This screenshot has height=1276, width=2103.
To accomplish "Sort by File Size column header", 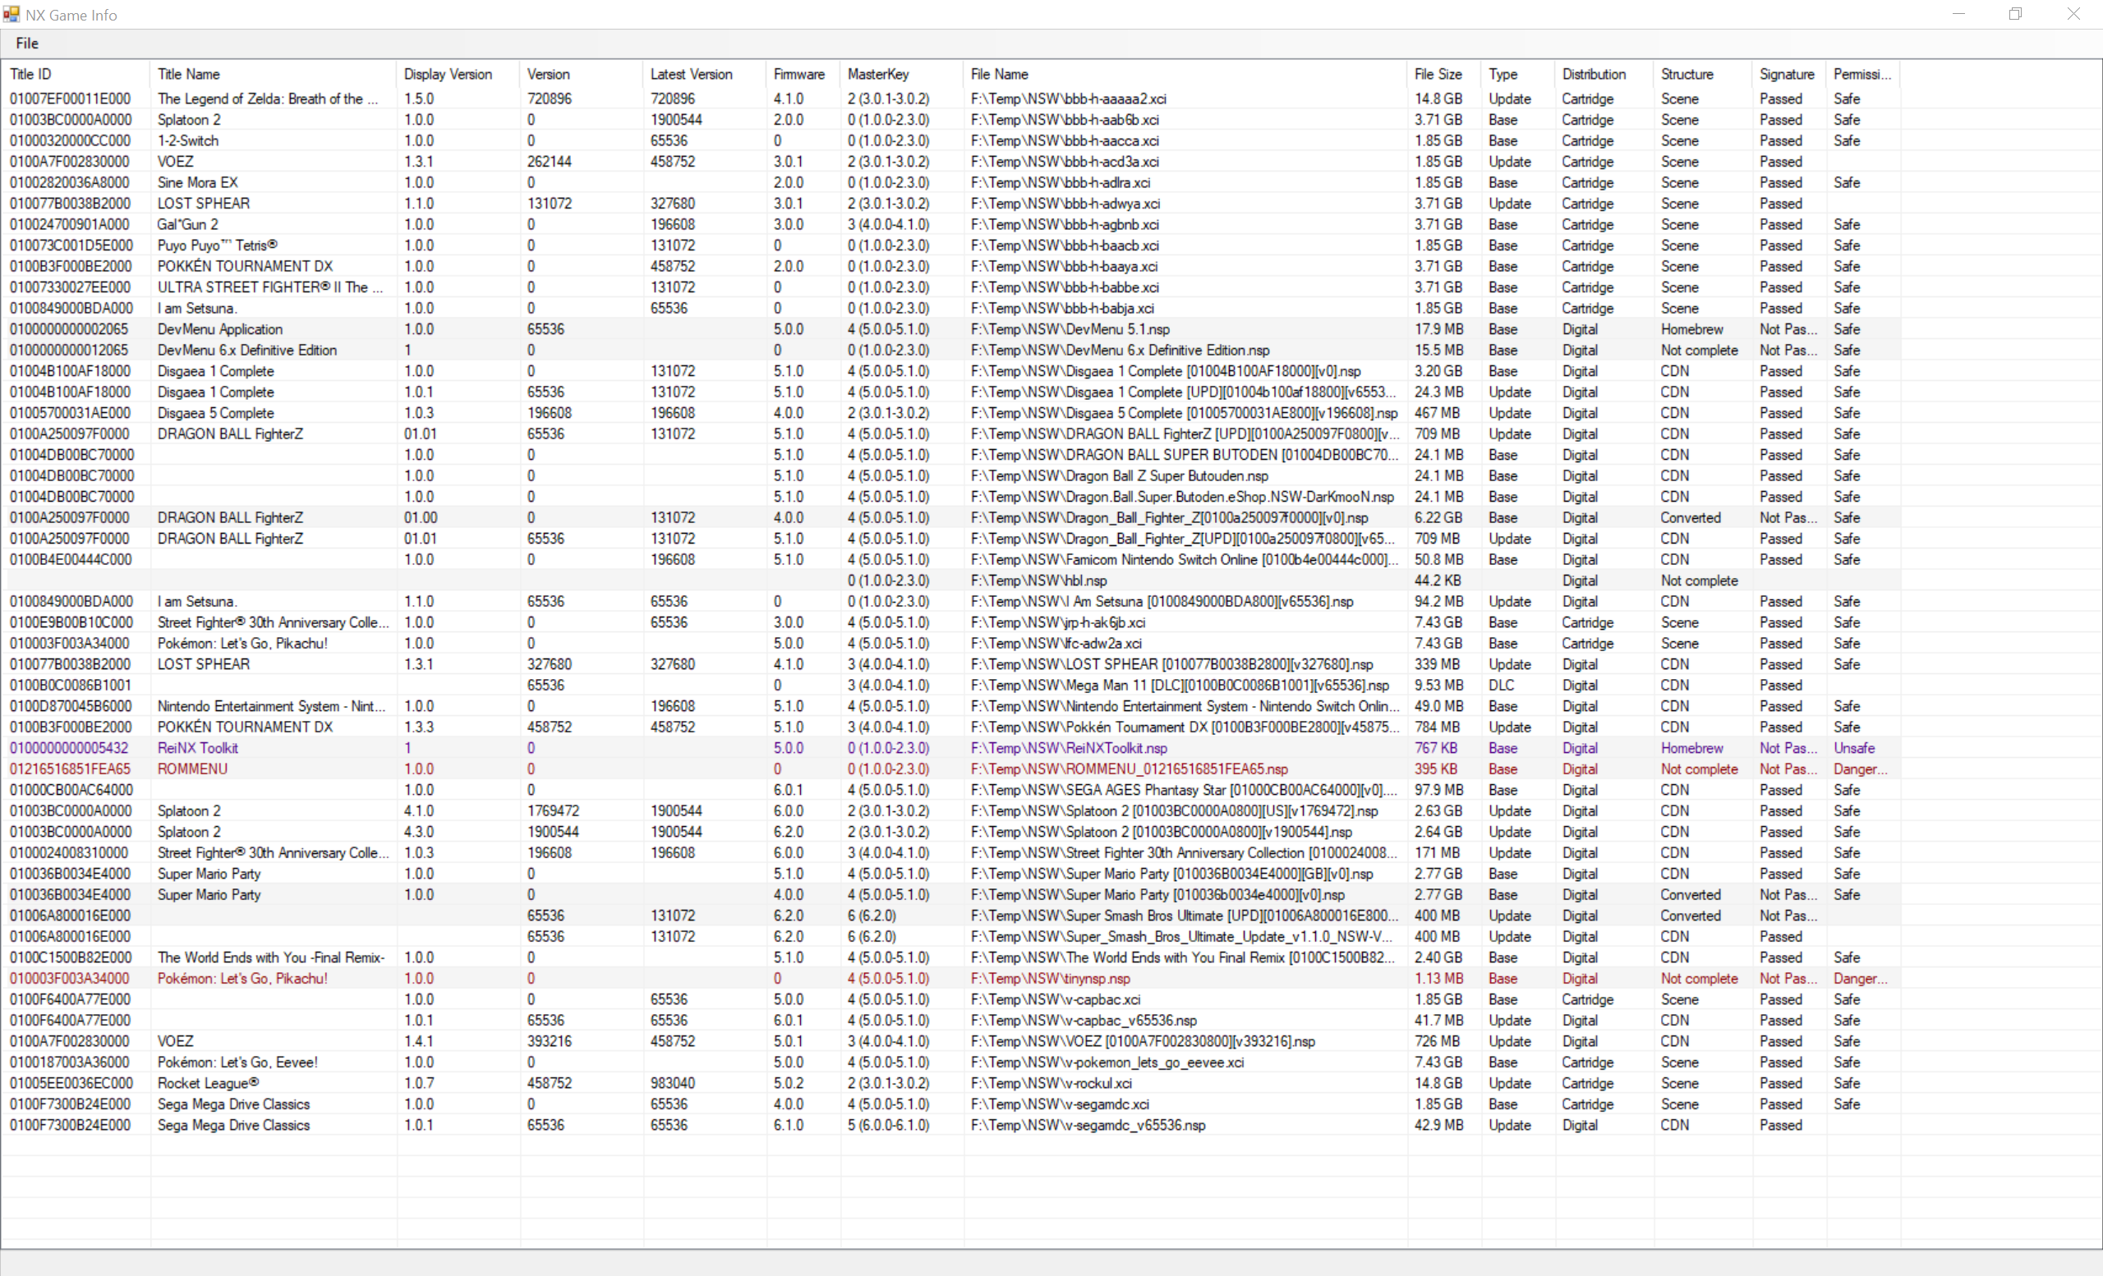I will click(1438, 74).
